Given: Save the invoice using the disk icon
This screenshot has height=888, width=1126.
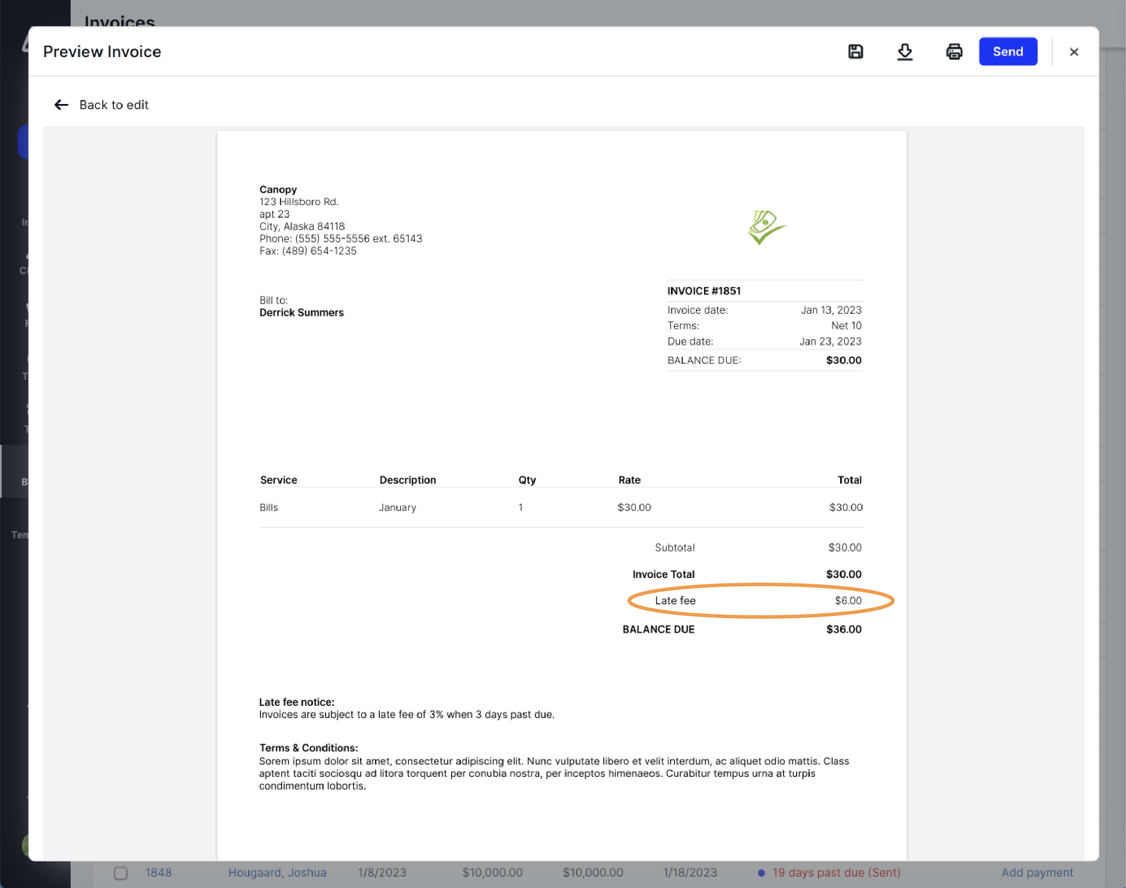Looking at the screenshot, I should point(855,52).
